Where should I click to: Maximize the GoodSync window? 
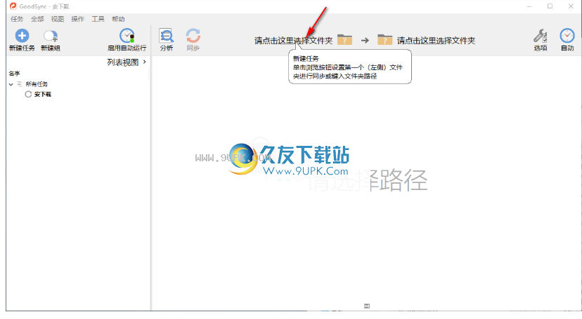coord(550,6)
